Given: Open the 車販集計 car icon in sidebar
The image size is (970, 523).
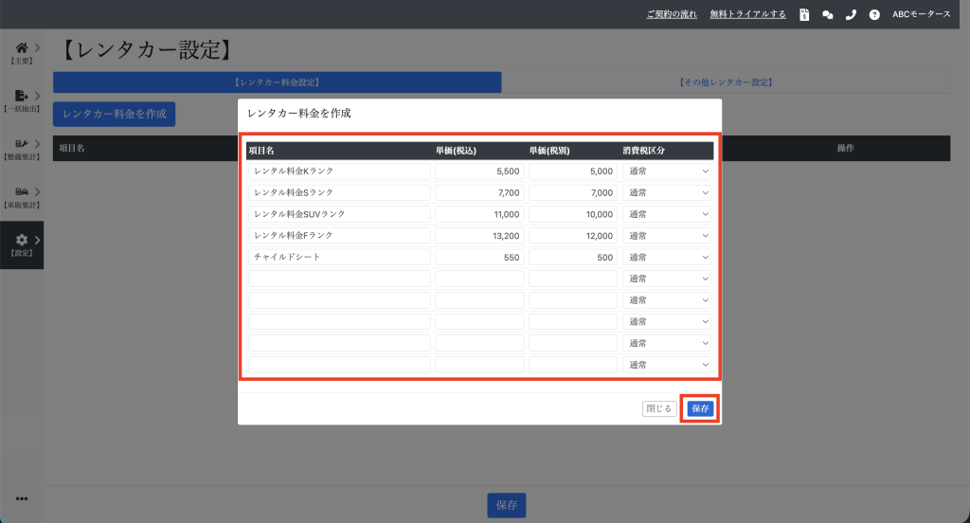Looking at the screenshot, I should tap(22, 192).
